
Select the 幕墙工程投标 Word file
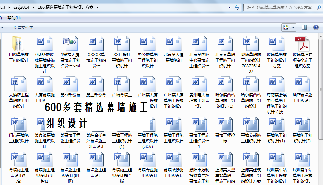(225, 125)
